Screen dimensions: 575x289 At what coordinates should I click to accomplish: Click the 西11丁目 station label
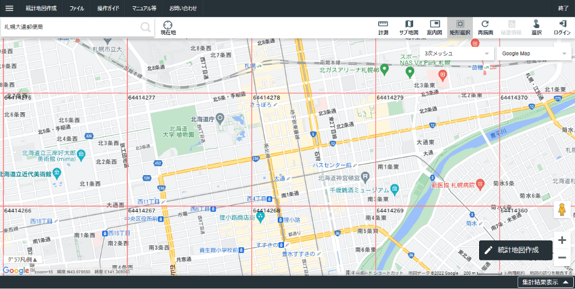click(x=149, y=201)
